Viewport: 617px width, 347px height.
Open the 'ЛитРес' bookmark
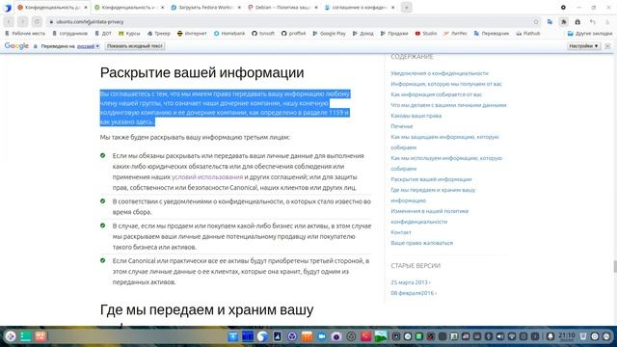tap(455, 34)
